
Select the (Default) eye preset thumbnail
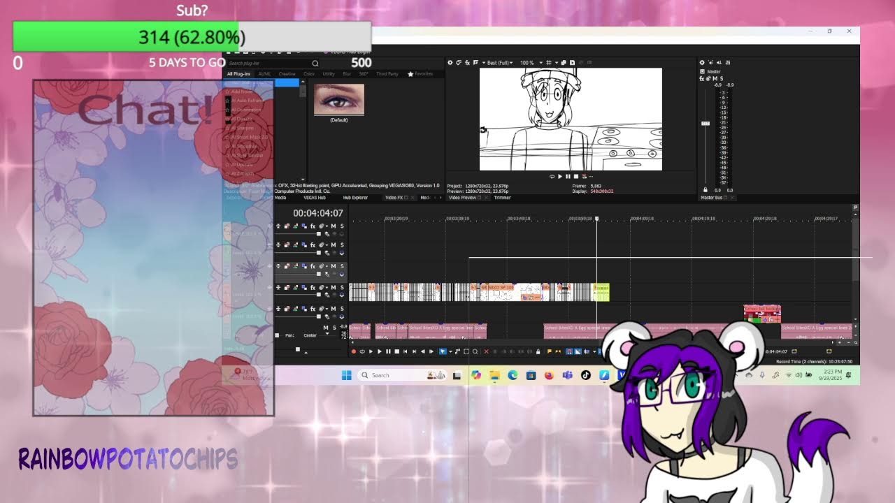pos(339,100)
